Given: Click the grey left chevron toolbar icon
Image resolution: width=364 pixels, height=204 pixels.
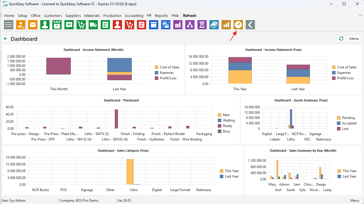Looking at the screenshot, I should [x=251, y=25].
